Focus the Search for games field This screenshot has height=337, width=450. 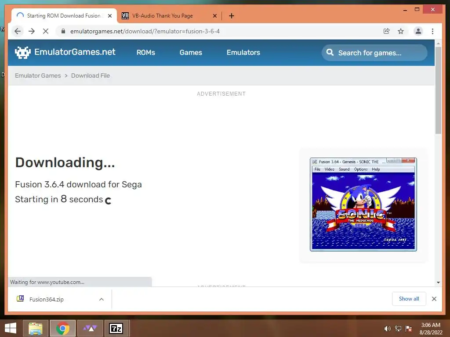click(x=374, y=53)
